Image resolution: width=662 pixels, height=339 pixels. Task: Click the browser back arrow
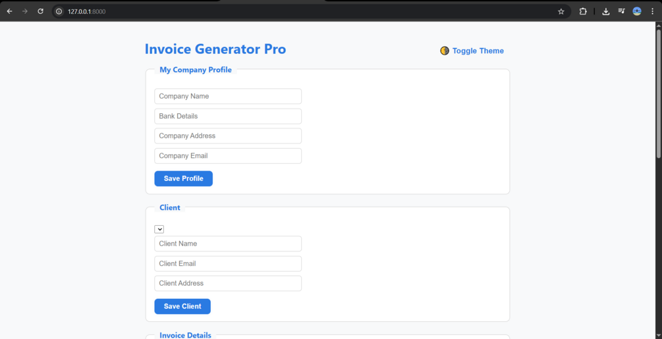[9, 11]
